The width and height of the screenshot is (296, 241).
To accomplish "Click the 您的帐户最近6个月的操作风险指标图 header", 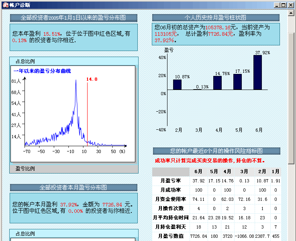I will [216, 151].
